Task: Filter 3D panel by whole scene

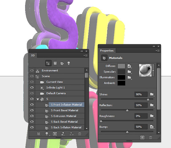Action: coord(48,63)
